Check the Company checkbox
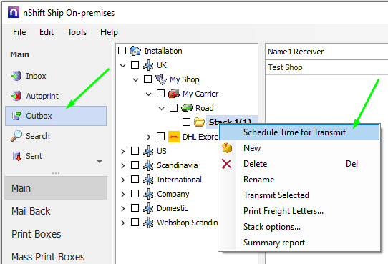This screenshot has width=388, height=264. 135,194
